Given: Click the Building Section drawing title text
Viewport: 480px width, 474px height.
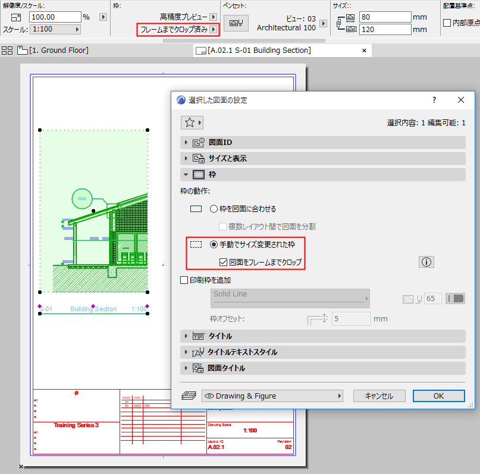Looking at the screenshot, I should pos(93,309).
